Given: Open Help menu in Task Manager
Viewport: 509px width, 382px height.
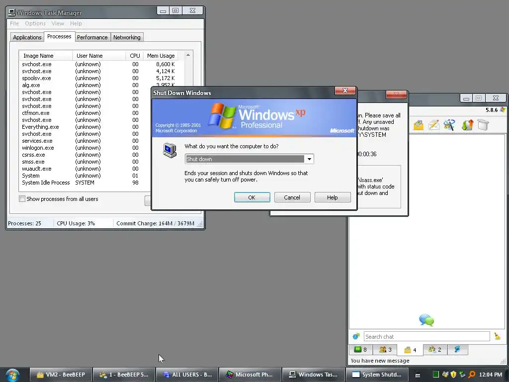Looking at the screenshot, I should tap(76, 23).
